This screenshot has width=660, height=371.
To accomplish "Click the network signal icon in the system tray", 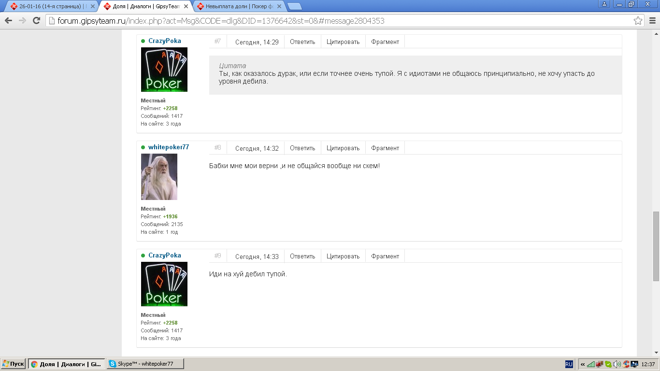I will 590,364.
